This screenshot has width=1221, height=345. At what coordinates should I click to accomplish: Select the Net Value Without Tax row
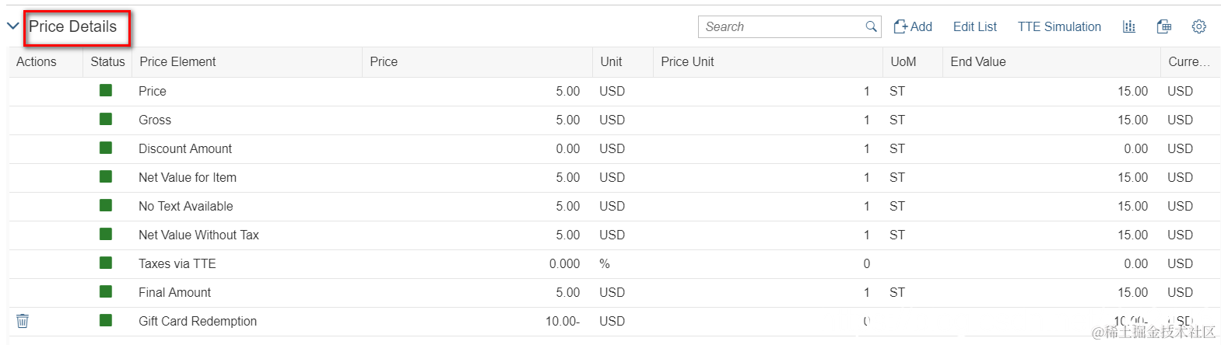tap(198, 235)
